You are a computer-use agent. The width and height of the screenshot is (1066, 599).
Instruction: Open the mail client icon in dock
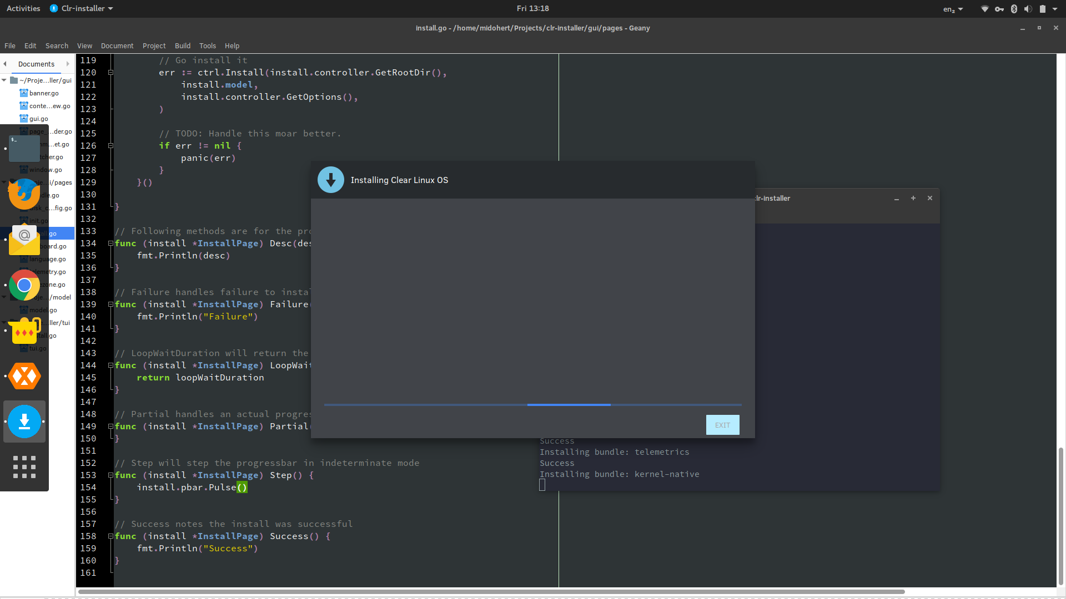[x=24, y=240]
